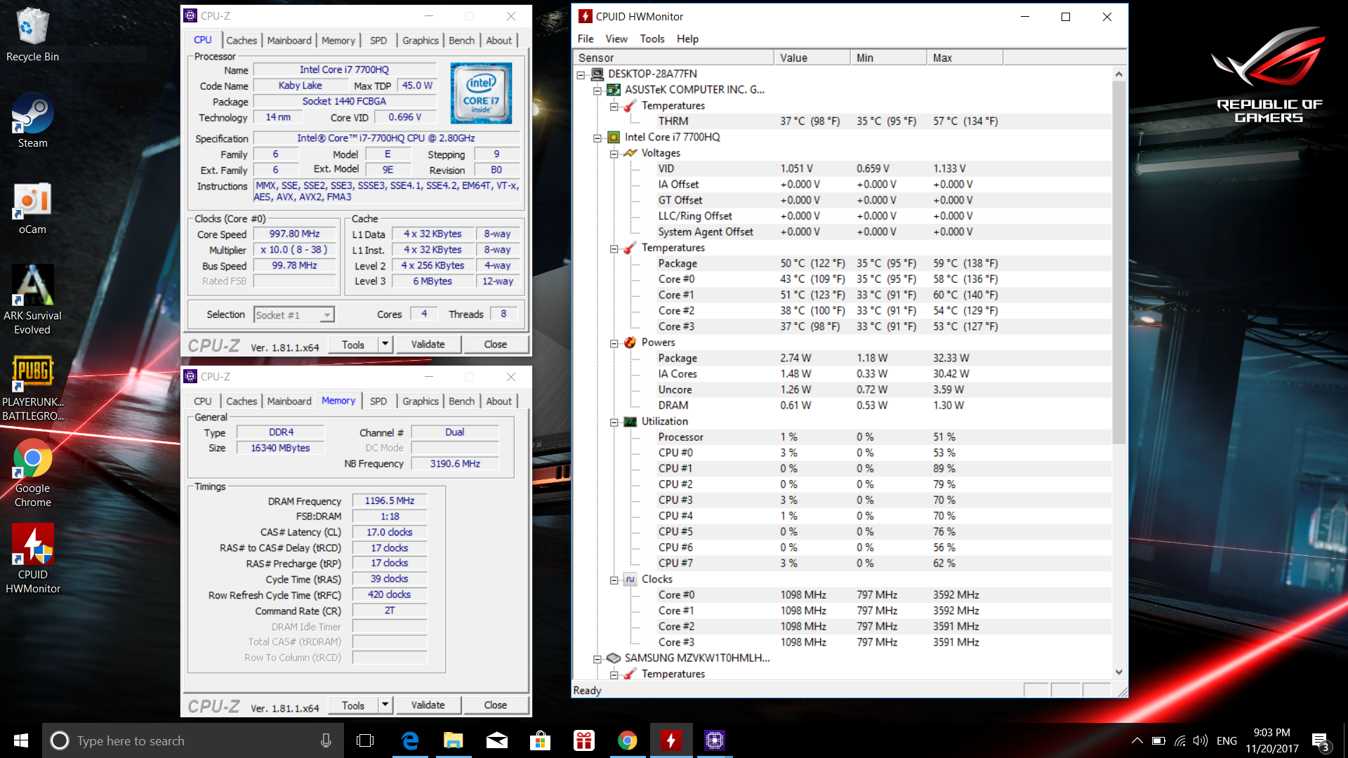The image size is (1348, 758).
Task: Click Close button in bottom CPU-Z window
Action: (495, 705)
